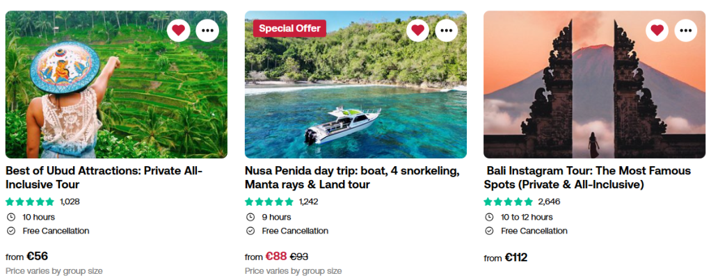Image resolution: width=711 pixels, height=278 pixels.
Task: Open more options menu on Bali Instagram Tour
Action: [686, 30]
